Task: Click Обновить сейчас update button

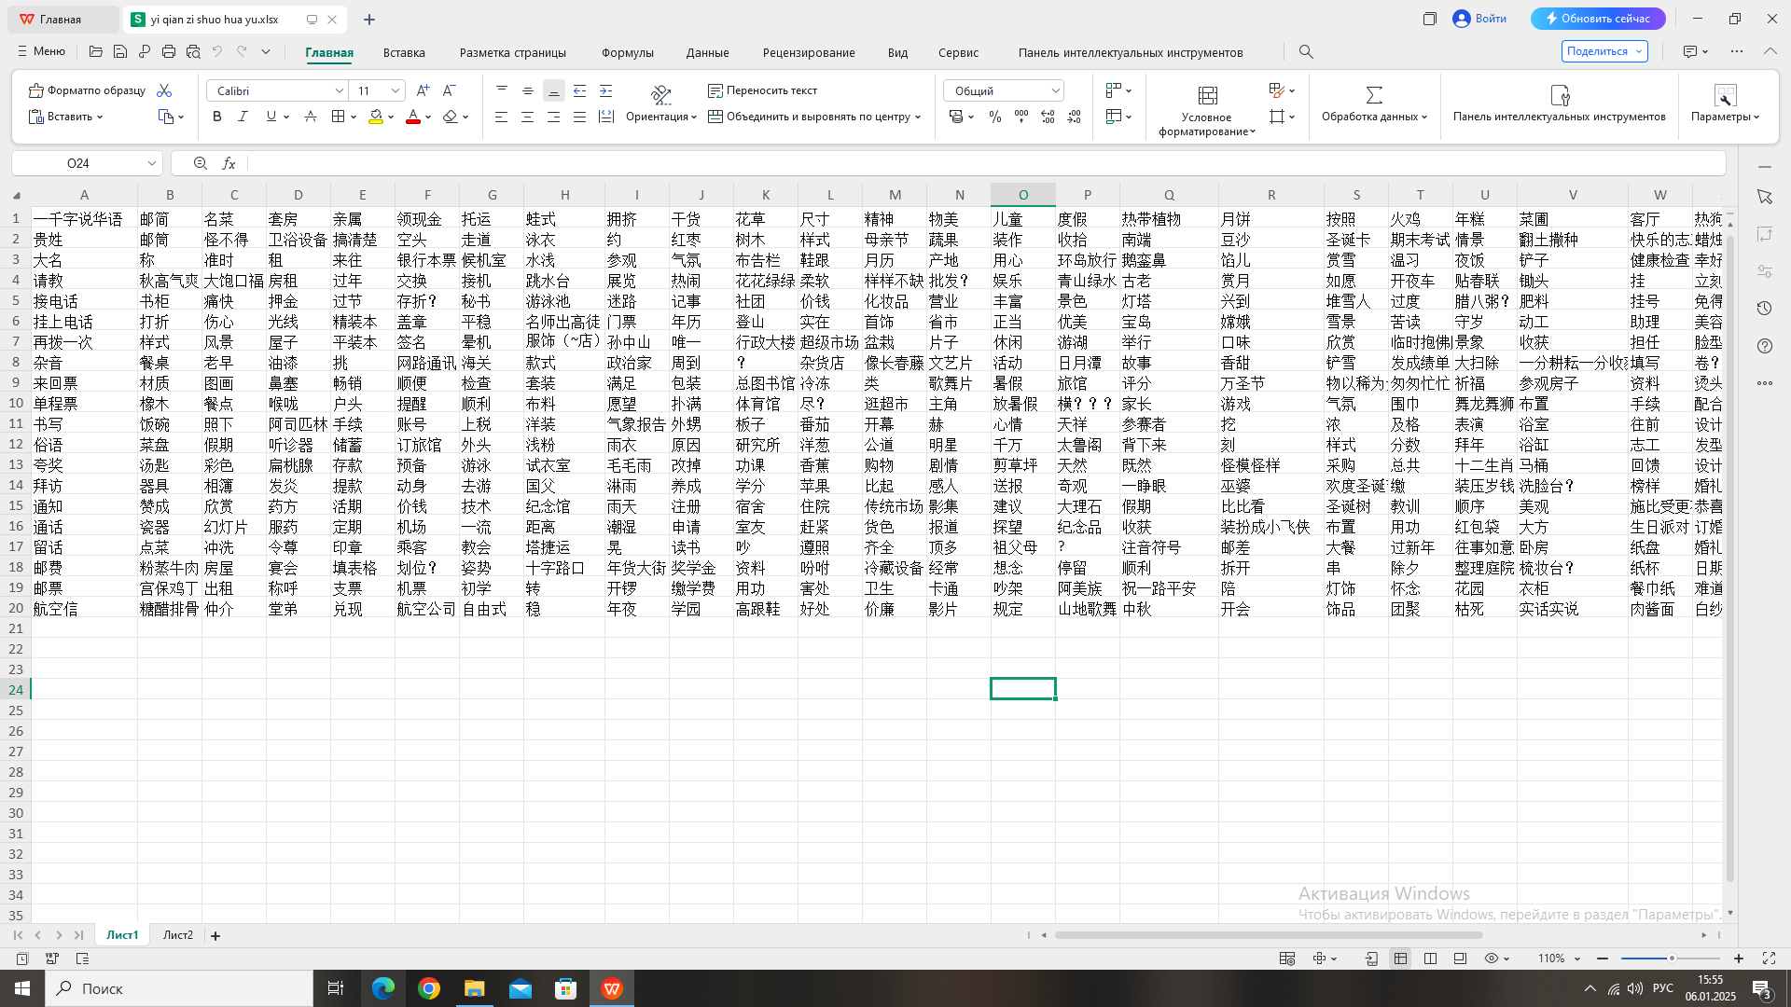Action: pyautogui.click(x=1597, y=19)
